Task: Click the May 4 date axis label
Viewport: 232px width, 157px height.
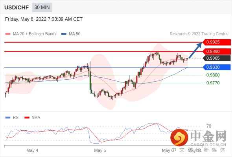Action: [x=32, y=150]
